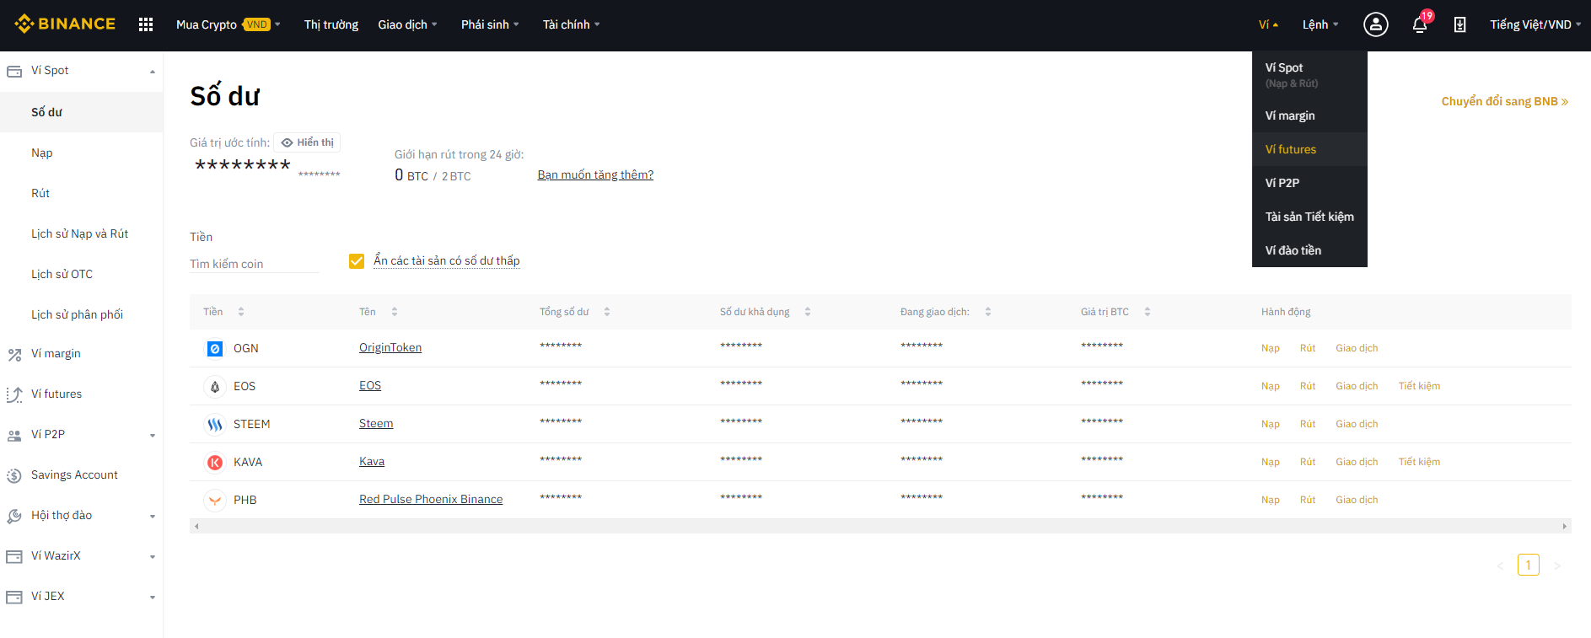Sort by the Tiền column arrows

tap(241, 312)
